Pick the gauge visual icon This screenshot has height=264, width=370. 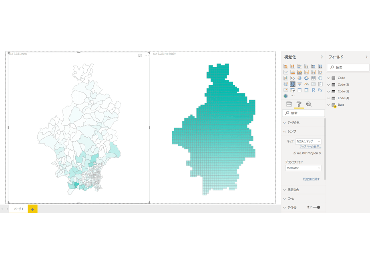[x=306, y=84]
